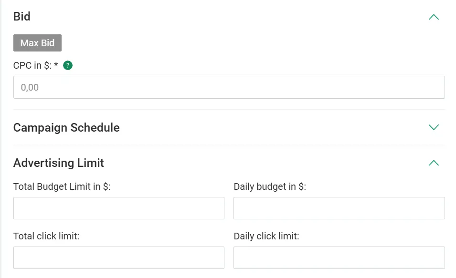
Task: Click the Campaign Schedule heading text
Action: pyautogui.click(x=66, y=128)
